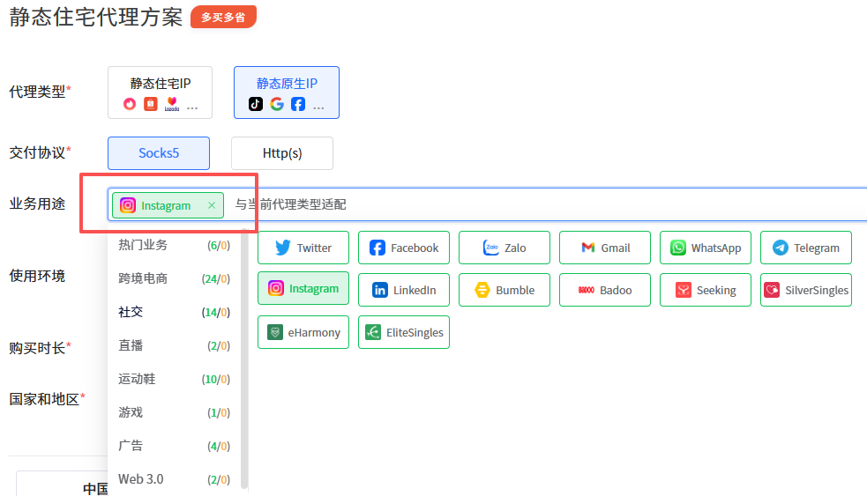The width and height of the screenshot is (867, 496).
Task: Click the Twitter bird icon
Action: pyautogui.click(x=282, y=248)
